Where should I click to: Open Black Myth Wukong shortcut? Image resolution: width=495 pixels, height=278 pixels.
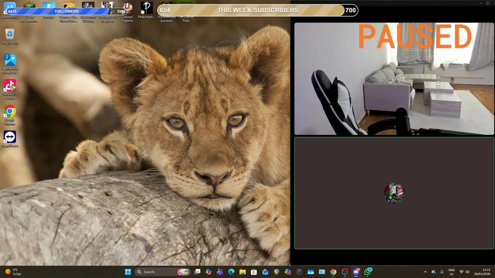(88, 12)
